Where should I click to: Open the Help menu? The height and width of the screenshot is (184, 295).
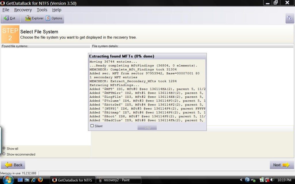57,10
